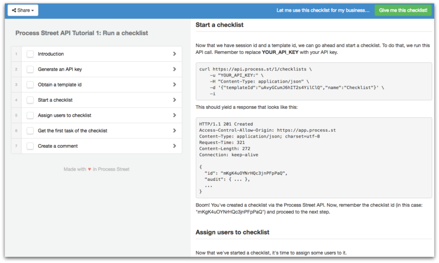439x263 pixels.
Task: Check the 'Assign users to checklist' checkbox
Action: [30, 115]
